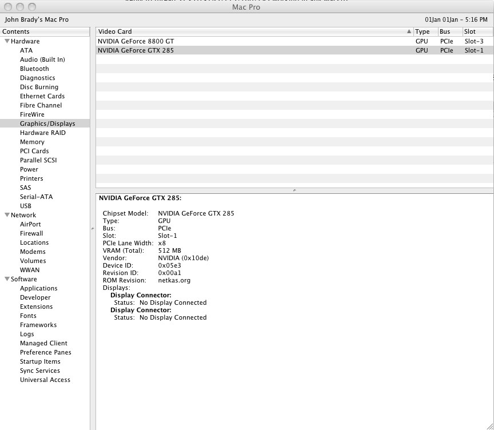494x430 pixels.
Task: Select WWAN entry
Action: [x=30, y=270]
